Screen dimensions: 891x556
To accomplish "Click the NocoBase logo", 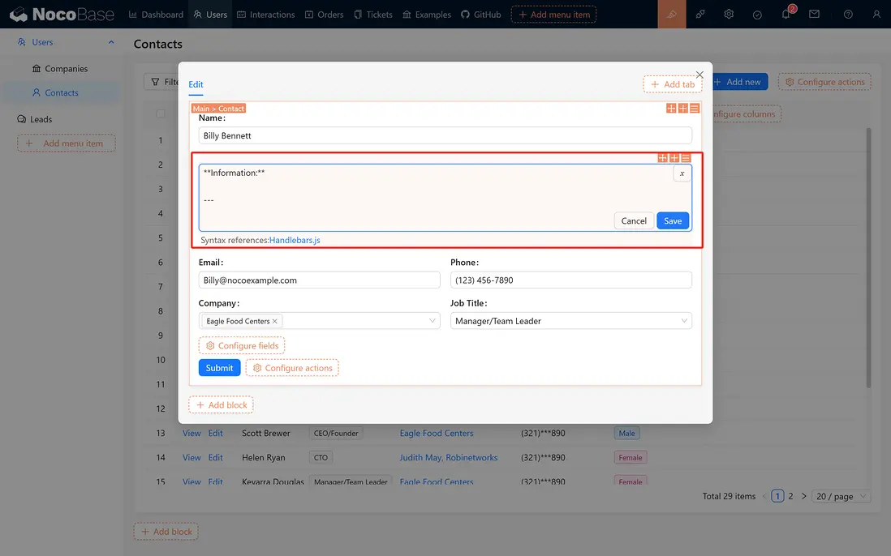I will pyautogui.click(x=62, y=15).
